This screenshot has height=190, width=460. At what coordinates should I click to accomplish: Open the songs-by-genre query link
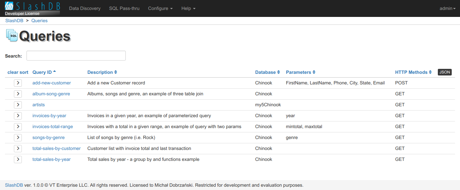48,137
